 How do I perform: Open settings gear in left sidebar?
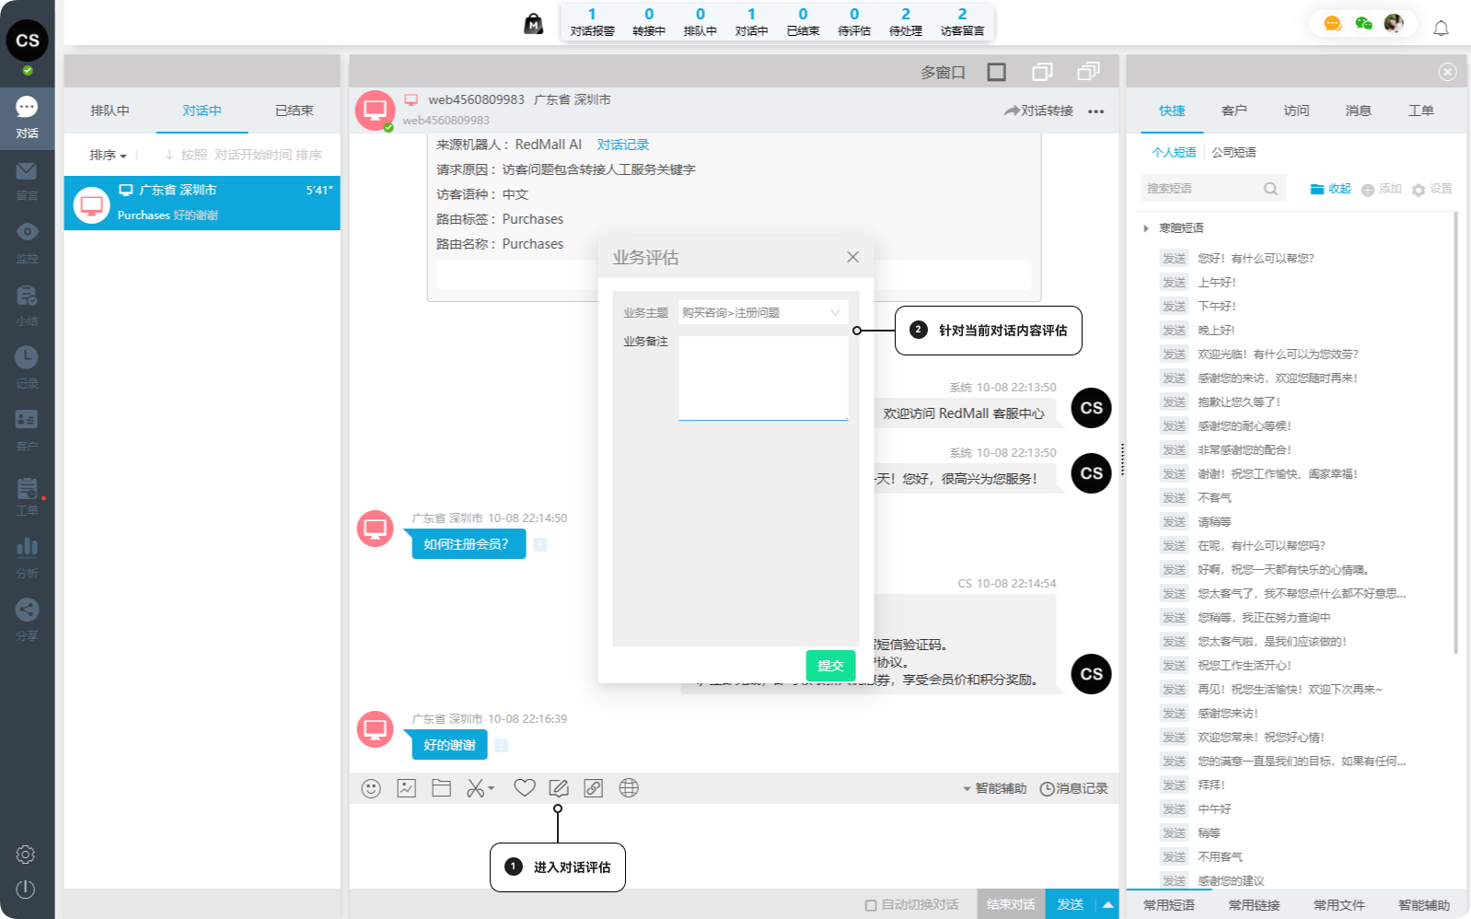click(x=26, y=855)
